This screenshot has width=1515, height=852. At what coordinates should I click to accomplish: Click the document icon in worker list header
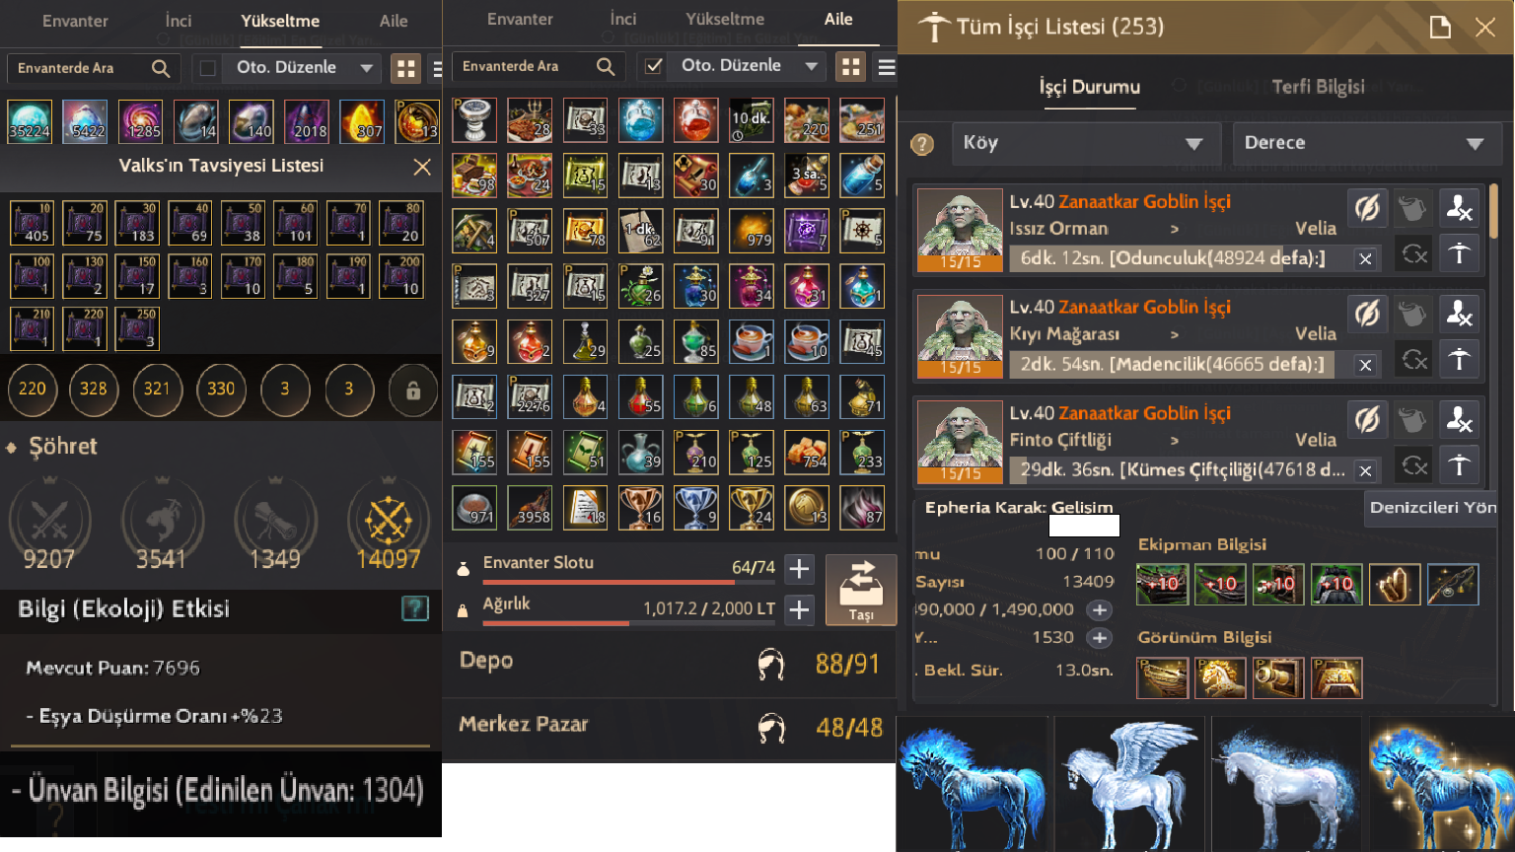pyautogui.click(x=1440, y=27)
